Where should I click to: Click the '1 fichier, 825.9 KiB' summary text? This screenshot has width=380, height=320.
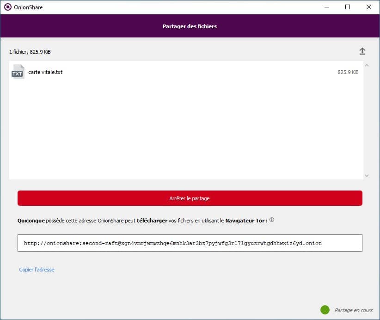tap(30, 52)
